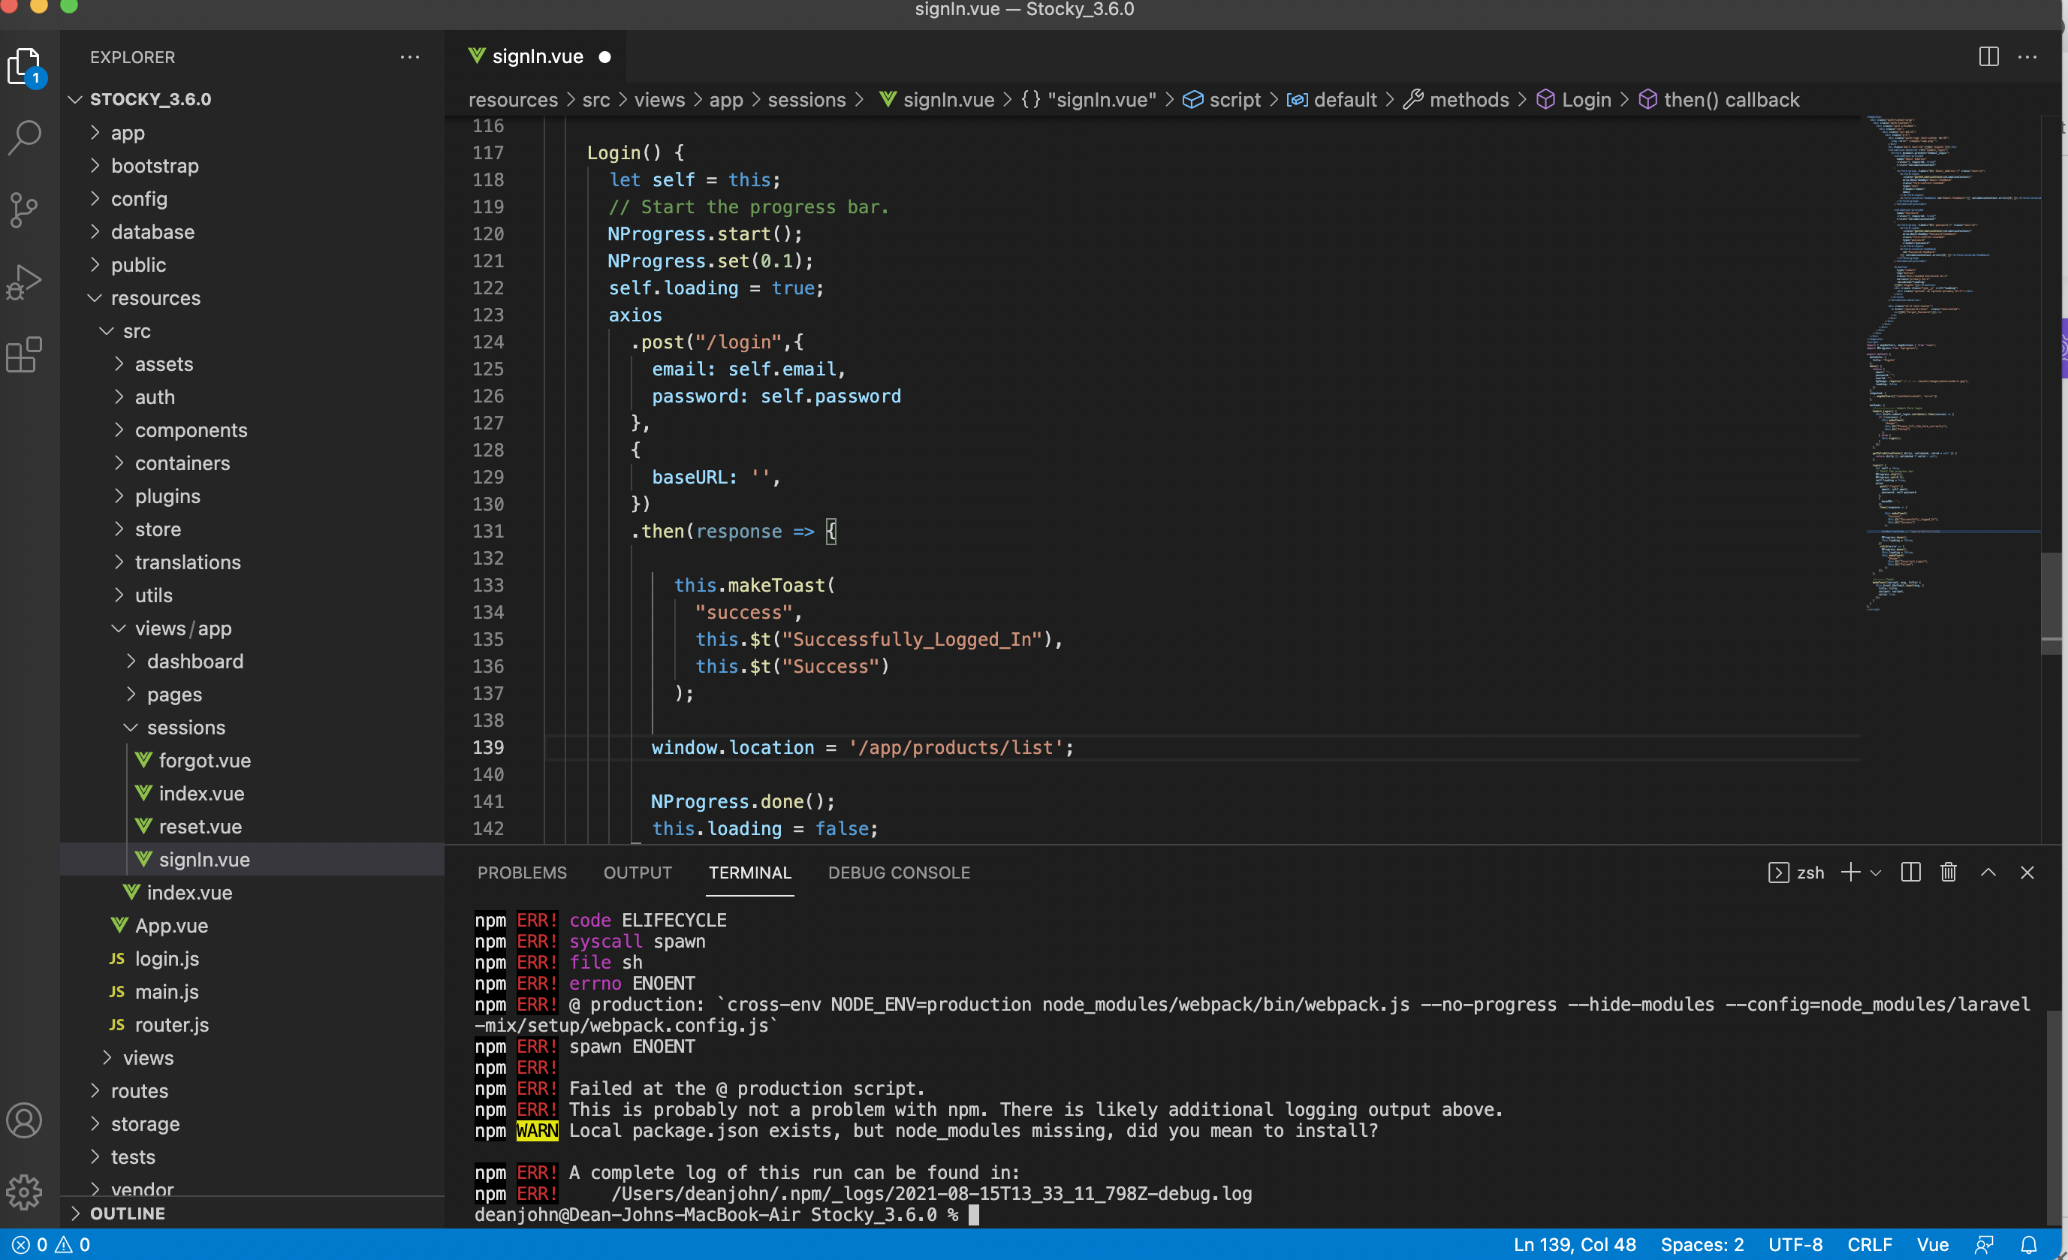This screenshot has height=1260, width=2068.
Task: Switch to the PROBLEMS tab
Action: (522, 873)
